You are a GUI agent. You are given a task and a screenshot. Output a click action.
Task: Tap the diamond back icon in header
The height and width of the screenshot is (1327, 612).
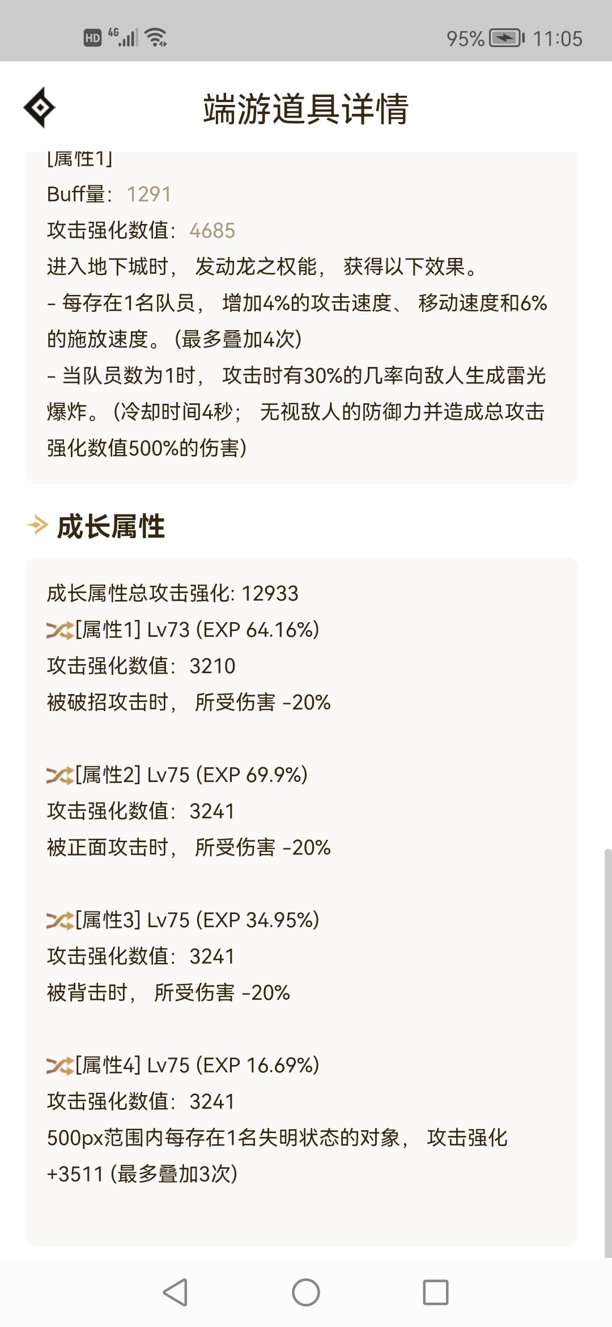40,107
